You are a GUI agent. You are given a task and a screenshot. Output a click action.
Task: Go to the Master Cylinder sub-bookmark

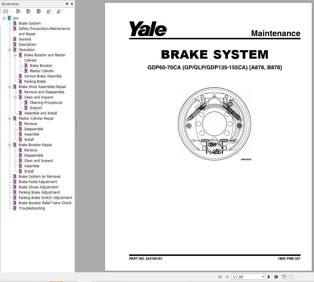pos(42,71)
